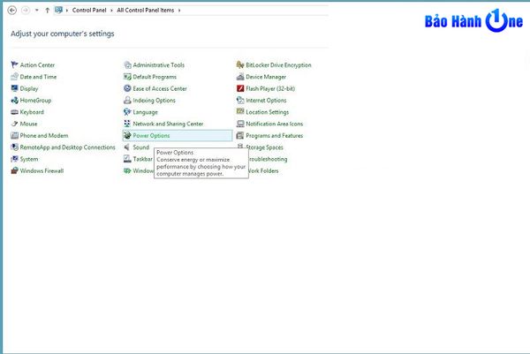Click the Sound speaker icon
530x354 pixels.
click(x=127, y=147)
